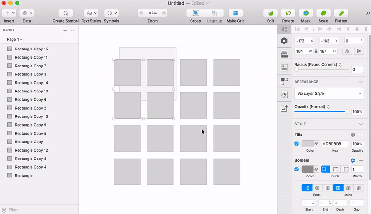Select the Rotate tool
This screenshot has height=214, width=371.
tap(288, 13)
